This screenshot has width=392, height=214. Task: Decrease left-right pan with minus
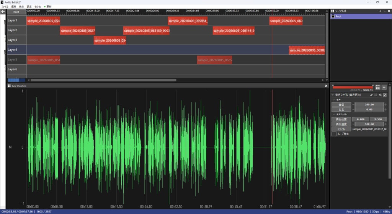point(353,110)
